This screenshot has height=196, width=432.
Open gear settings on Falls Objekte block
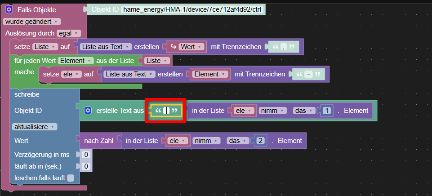[x=9, y=10]
